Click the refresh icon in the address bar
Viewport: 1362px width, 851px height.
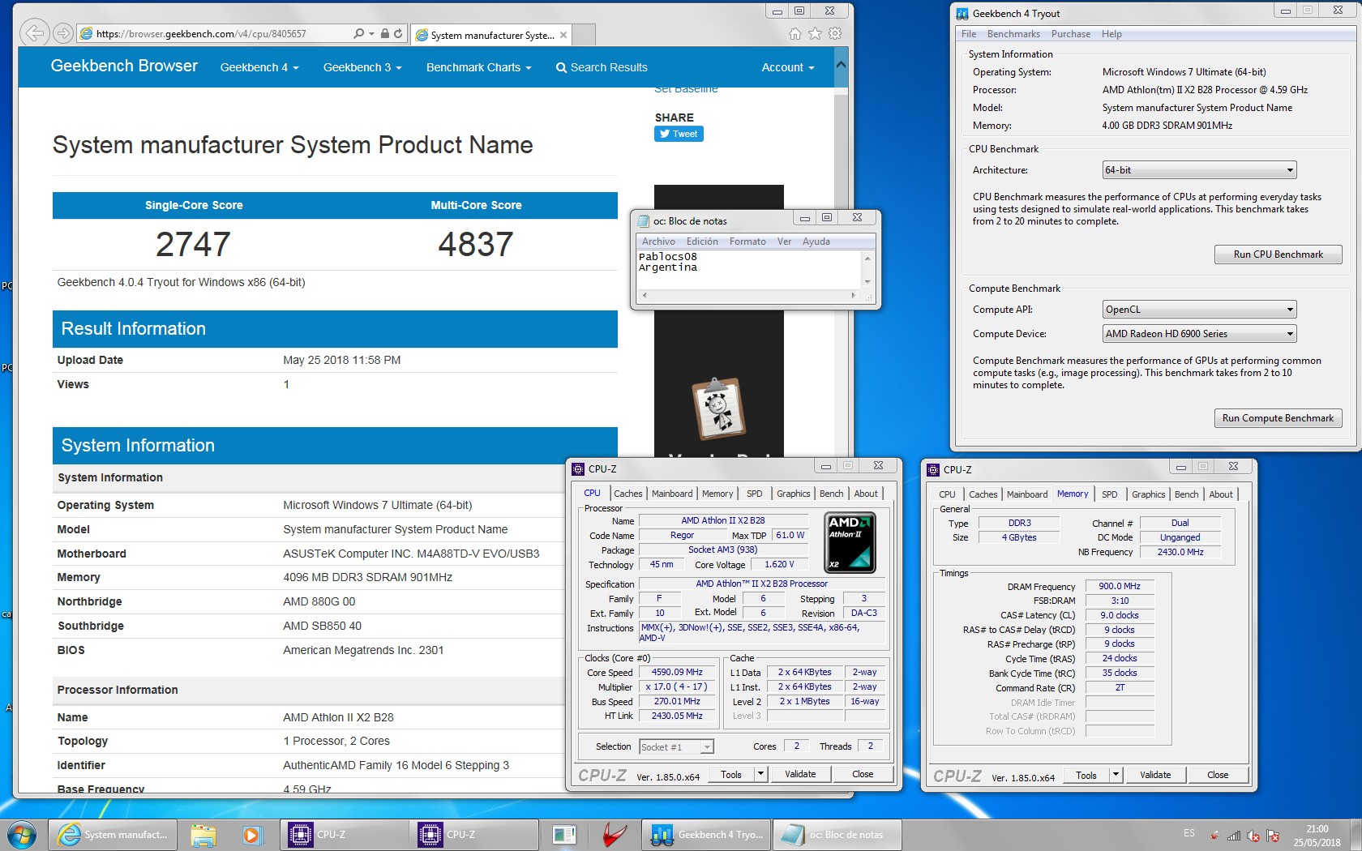[398, 34]
